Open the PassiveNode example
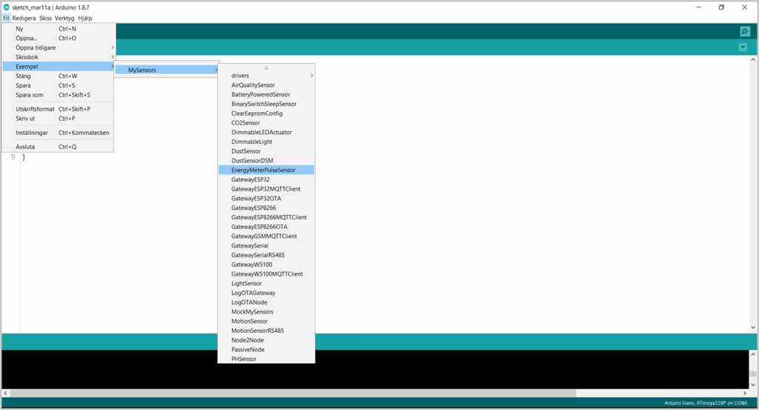The image size is (759, 410). [x=266, y=349]
